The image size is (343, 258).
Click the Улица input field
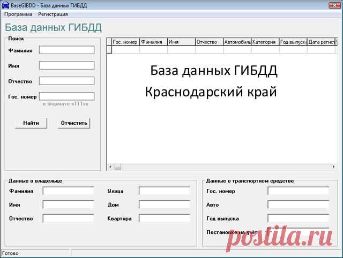[165, 191]
